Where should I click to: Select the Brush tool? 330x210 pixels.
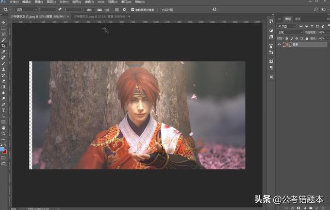pyautogui.click(x=4, y=63)
